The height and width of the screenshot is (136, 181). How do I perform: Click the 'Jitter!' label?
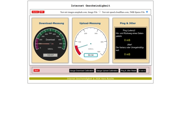click(x=129, y=45)
